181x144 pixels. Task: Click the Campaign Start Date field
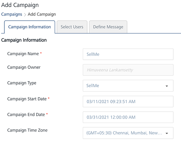[x=128, y=102]
